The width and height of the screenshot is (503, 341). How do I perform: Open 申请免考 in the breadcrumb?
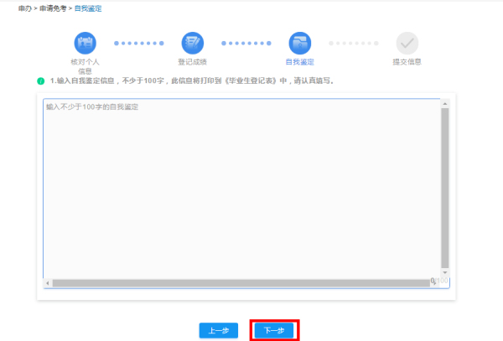click(53, 8)
